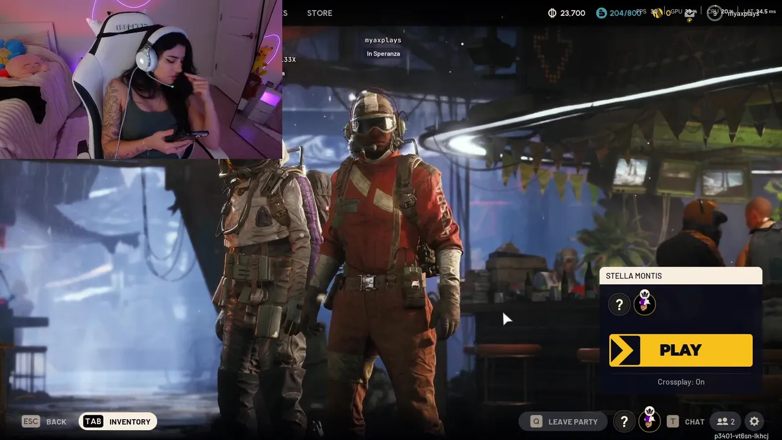782x440 pixels.
Task: Start matchmaking with the PLAY button
Action: coord(681,350)
